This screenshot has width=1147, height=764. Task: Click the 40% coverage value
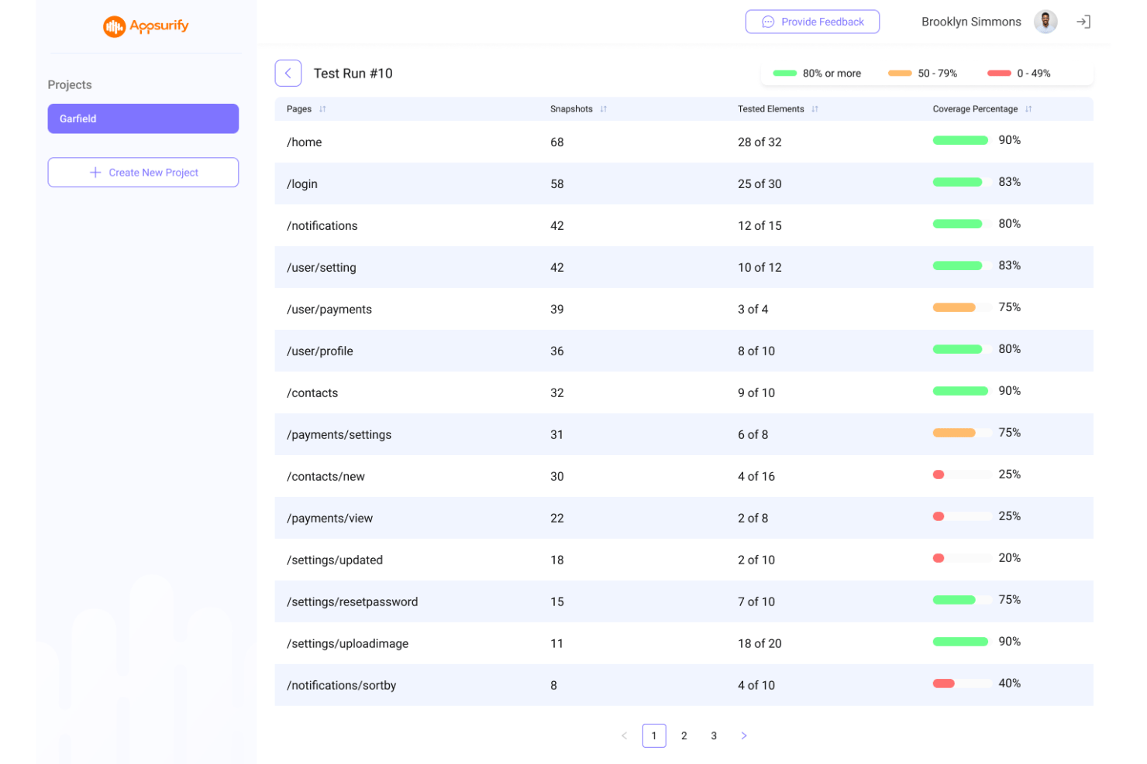[x=1010, y=683]
